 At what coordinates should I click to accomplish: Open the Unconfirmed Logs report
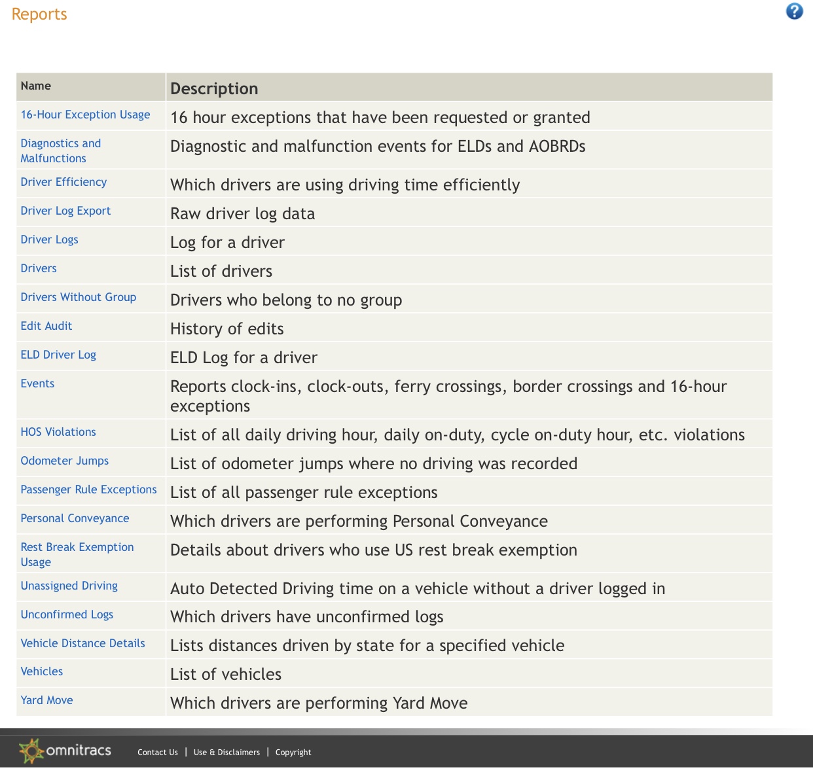pyautogui.click(x=67, y=614)
